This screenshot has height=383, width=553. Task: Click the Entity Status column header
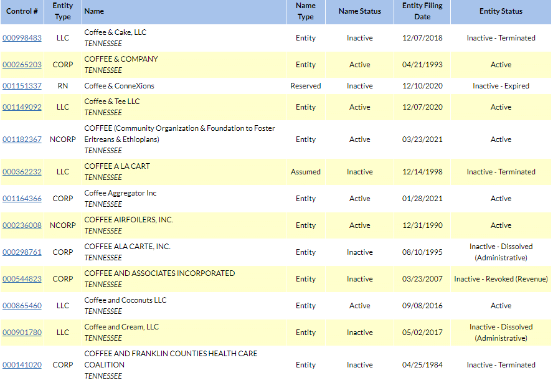[x=501, y=11]
